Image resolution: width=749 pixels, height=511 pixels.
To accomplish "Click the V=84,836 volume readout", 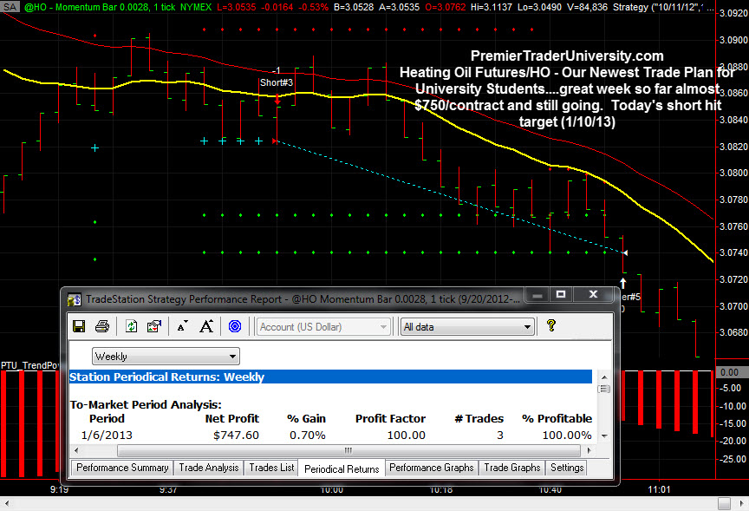I will [586, 7].
